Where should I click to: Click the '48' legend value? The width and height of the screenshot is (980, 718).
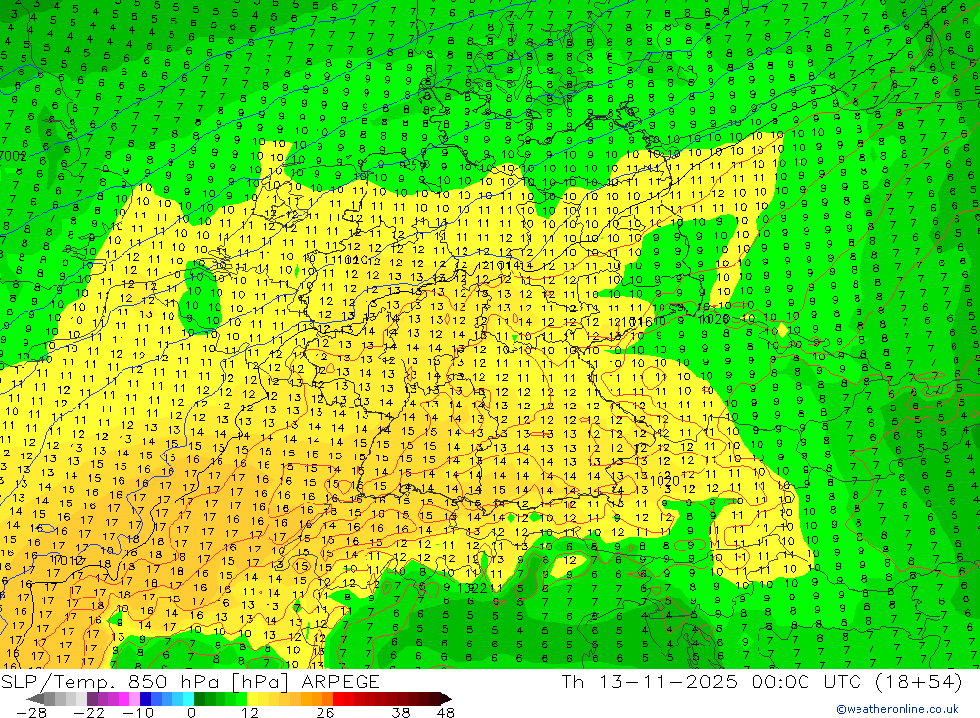(x=446, y=713)
